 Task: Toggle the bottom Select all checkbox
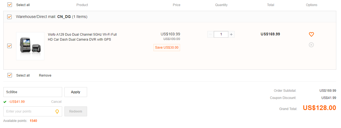(x=10, y=75)
